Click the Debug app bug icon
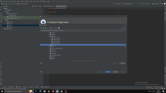 coord(141,4)
